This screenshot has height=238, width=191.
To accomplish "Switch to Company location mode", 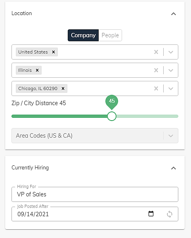I will point(83,35).
